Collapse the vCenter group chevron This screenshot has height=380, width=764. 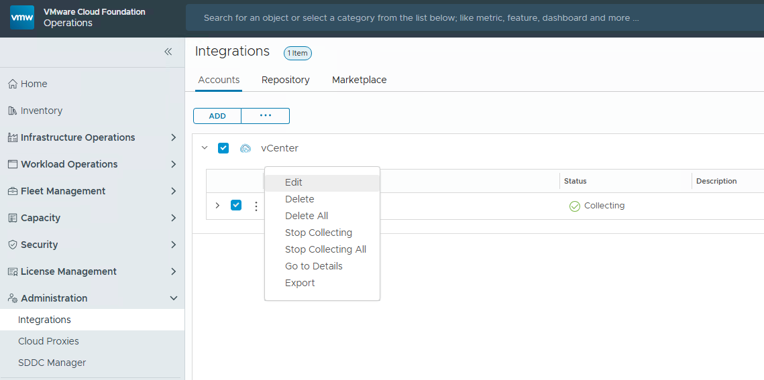(x=205, y=148)
